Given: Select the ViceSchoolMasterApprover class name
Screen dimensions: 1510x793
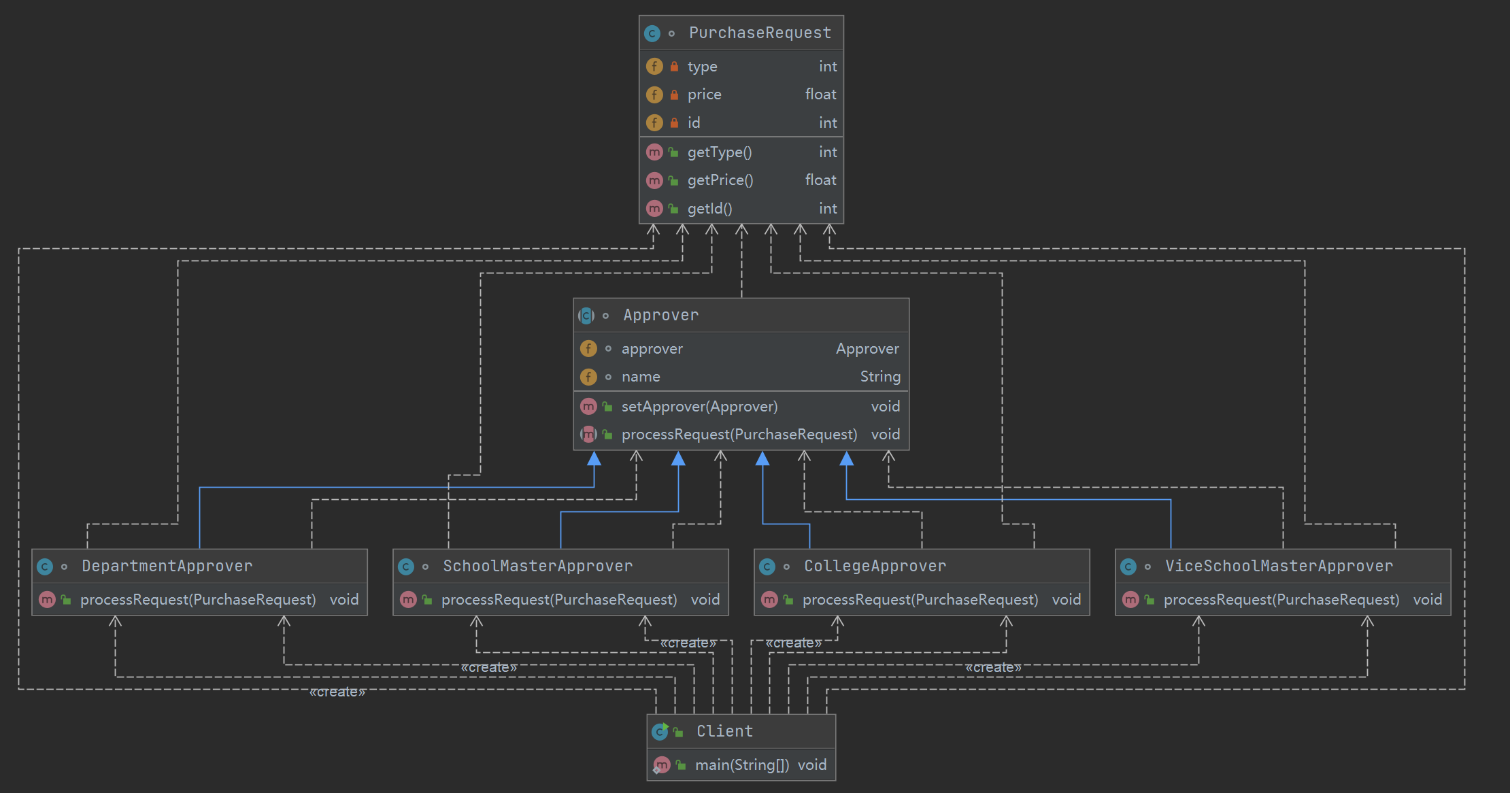Looking at the screenshot, I should click(1279, 566).
